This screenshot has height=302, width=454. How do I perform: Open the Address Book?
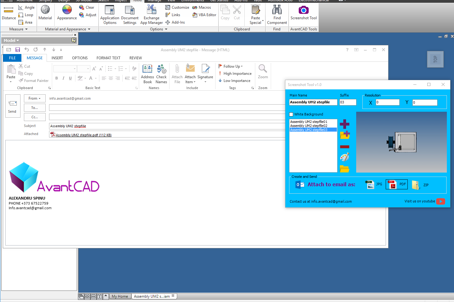tap(148, 74)
